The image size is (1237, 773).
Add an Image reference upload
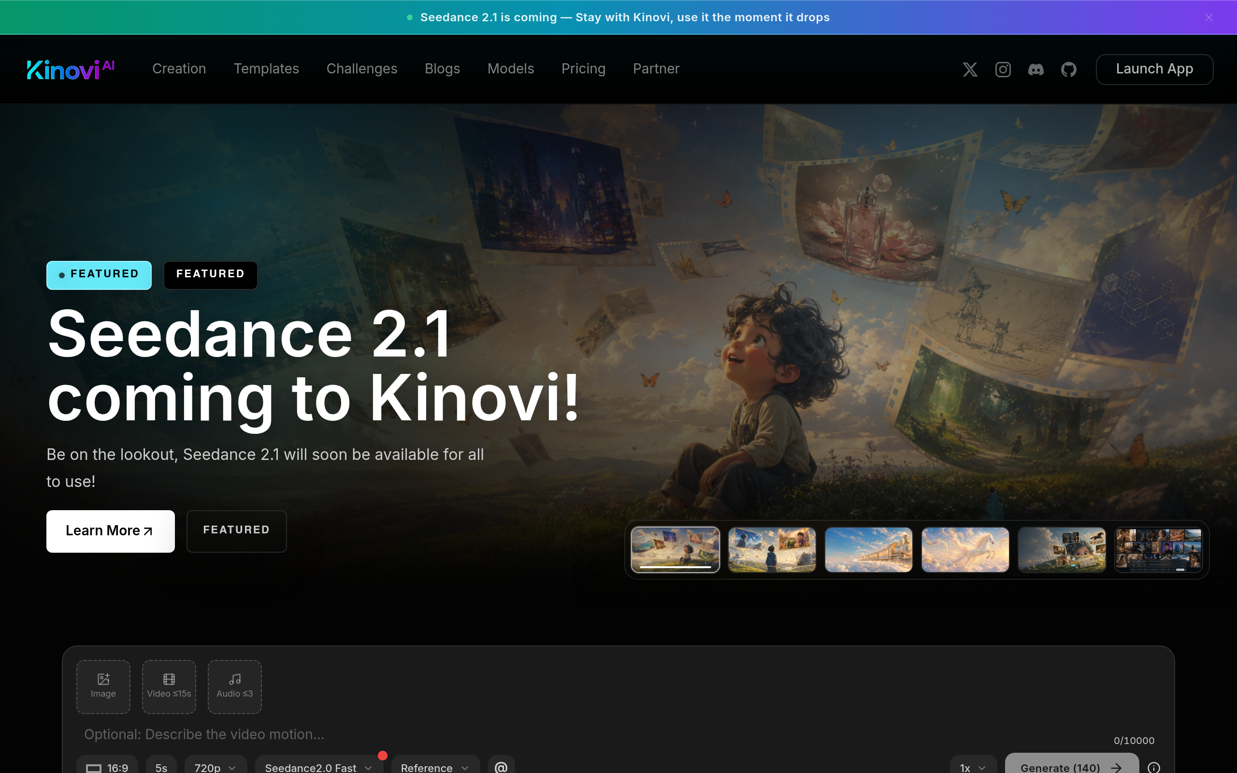(x=103, y=687)
